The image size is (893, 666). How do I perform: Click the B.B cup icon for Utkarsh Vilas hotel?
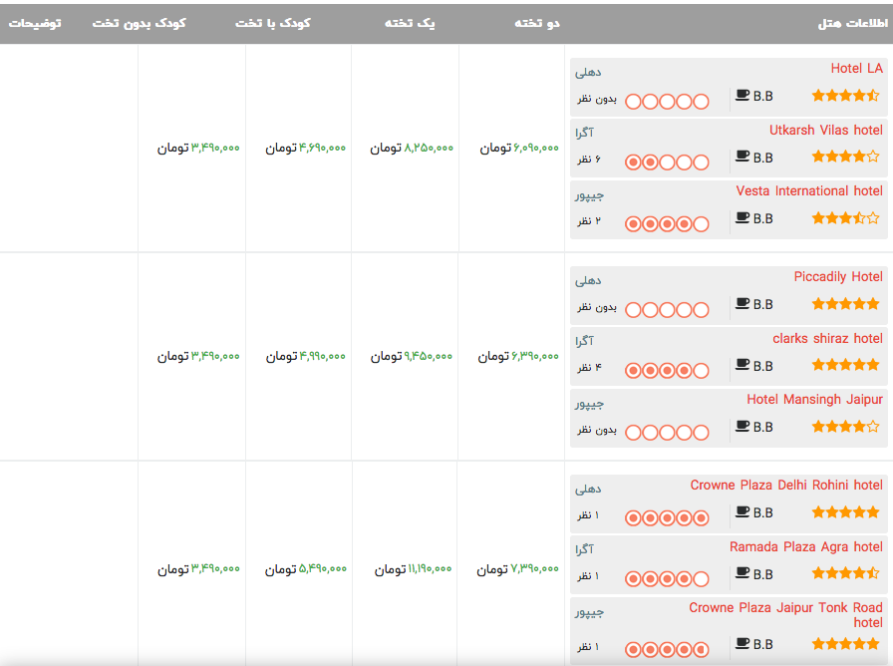743,157
